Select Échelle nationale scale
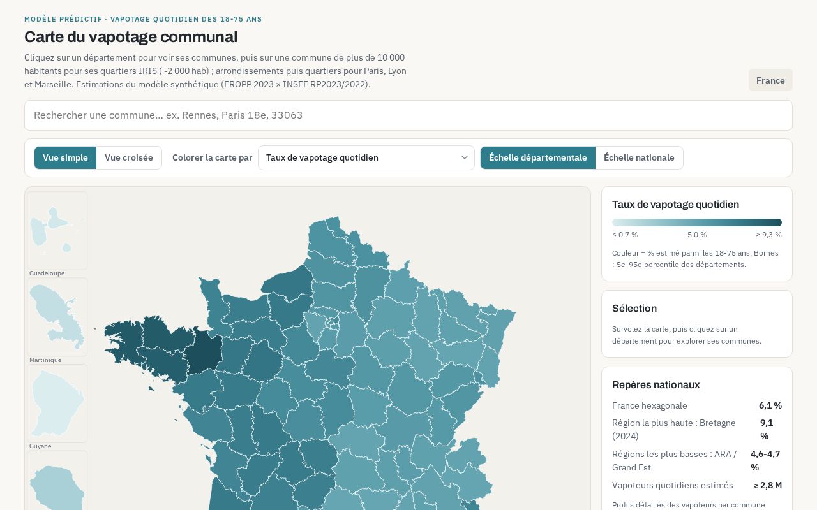Image resolution: width=817 pixels, height=510 pixels. [639, 158]
